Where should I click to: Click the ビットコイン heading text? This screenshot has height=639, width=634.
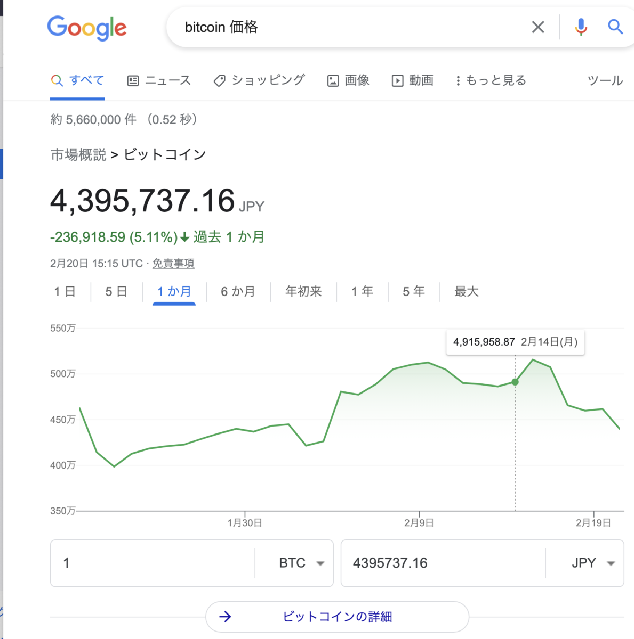tap(165, 154)
